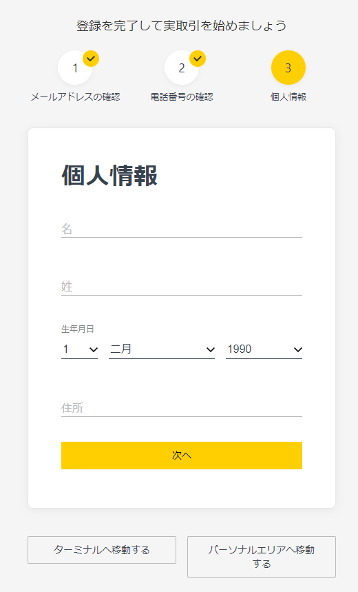358x592 pixels.
Task: Click chevron arrow of the year selector
Action: coord(297,349)
